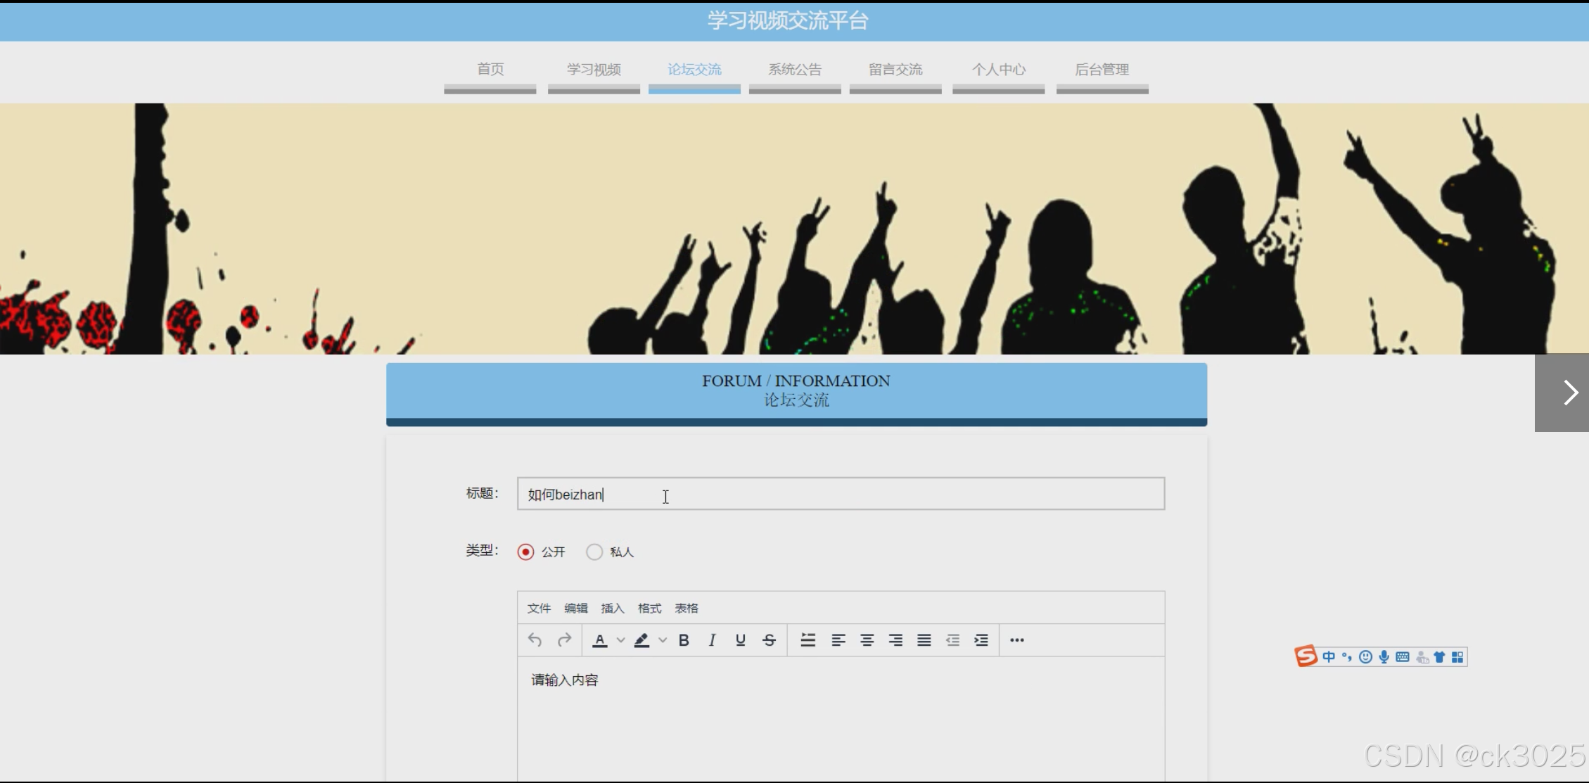The width and height of the screenshot is (1589, 783).
Task: Click the undo icon in editor toolbar
Action: [x=535, y=640]
